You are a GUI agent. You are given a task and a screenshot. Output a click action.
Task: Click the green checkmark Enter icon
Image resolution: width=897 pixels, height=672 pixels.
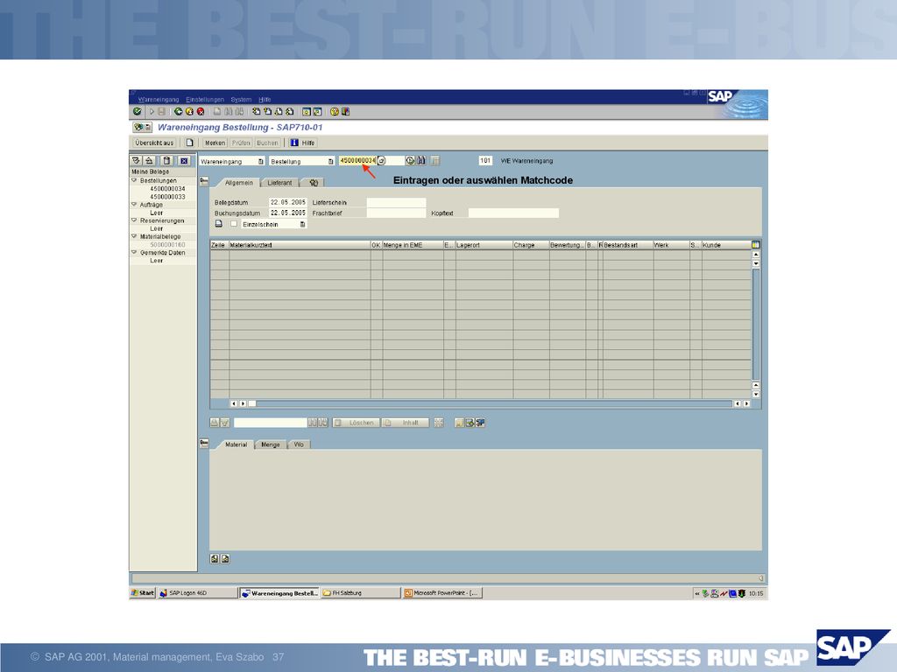pyautogui.click(x=138, y=111)
